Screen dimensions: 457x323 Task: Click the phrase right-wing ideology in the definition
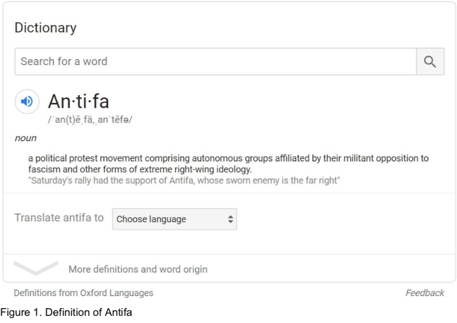pos(217,169)
